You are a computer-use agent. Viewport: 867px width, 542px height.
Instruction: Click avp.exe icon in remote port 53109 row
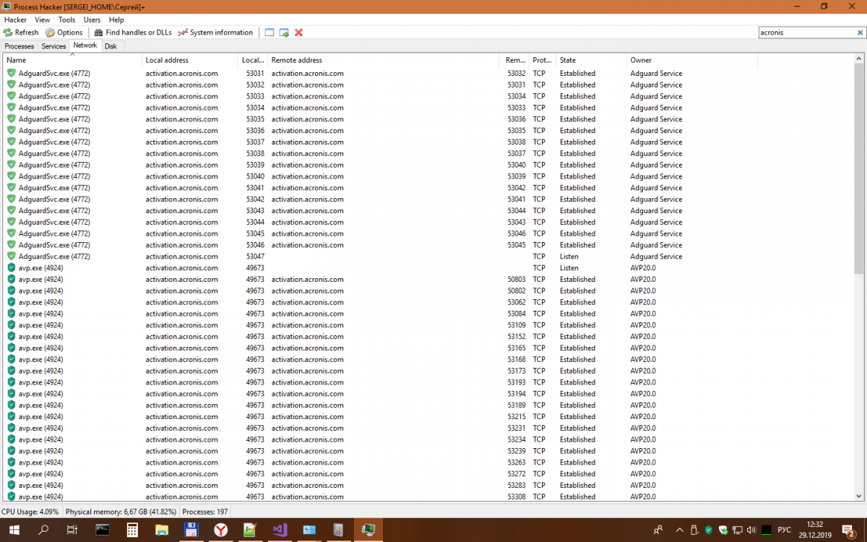click(x=11, y=325)
